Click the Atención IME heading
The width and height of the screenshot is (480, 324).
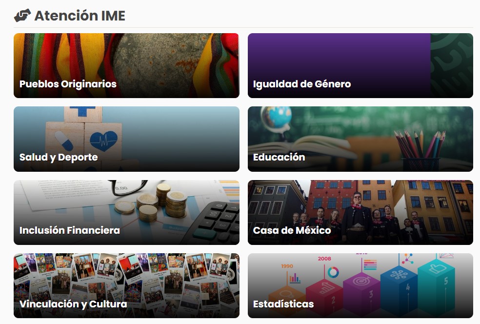click(x=80, y=16)
